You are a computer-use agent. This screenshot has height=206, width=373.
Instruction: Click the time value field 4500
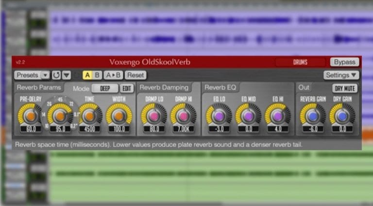(90, 129)
